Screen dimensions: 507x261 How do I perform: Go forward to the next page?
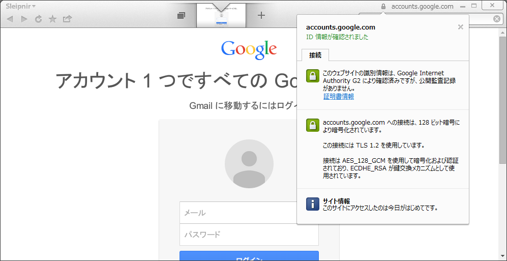click(x=24, y=19)
